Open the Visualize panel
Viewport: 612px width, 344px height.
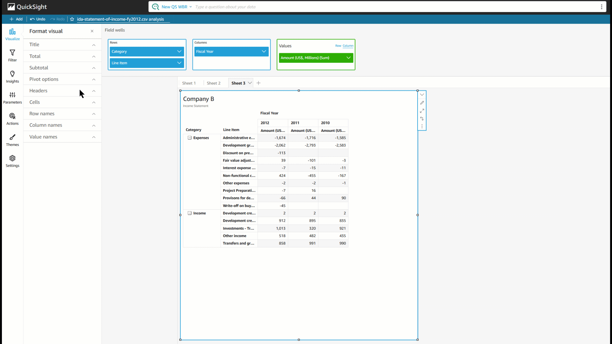[x=12, y=34]
